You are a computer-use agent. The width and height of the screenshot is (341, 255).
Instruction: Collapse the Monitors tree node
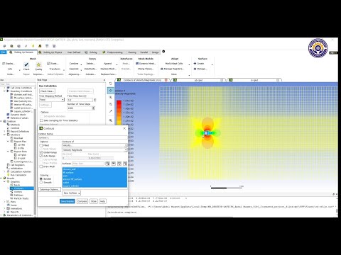[4, 135]
